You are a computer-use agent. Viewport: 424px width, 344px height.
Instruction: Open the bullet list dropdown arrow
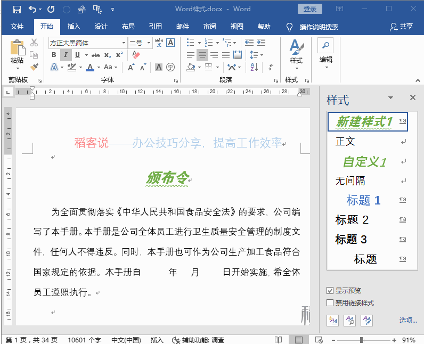pos(199,43)
